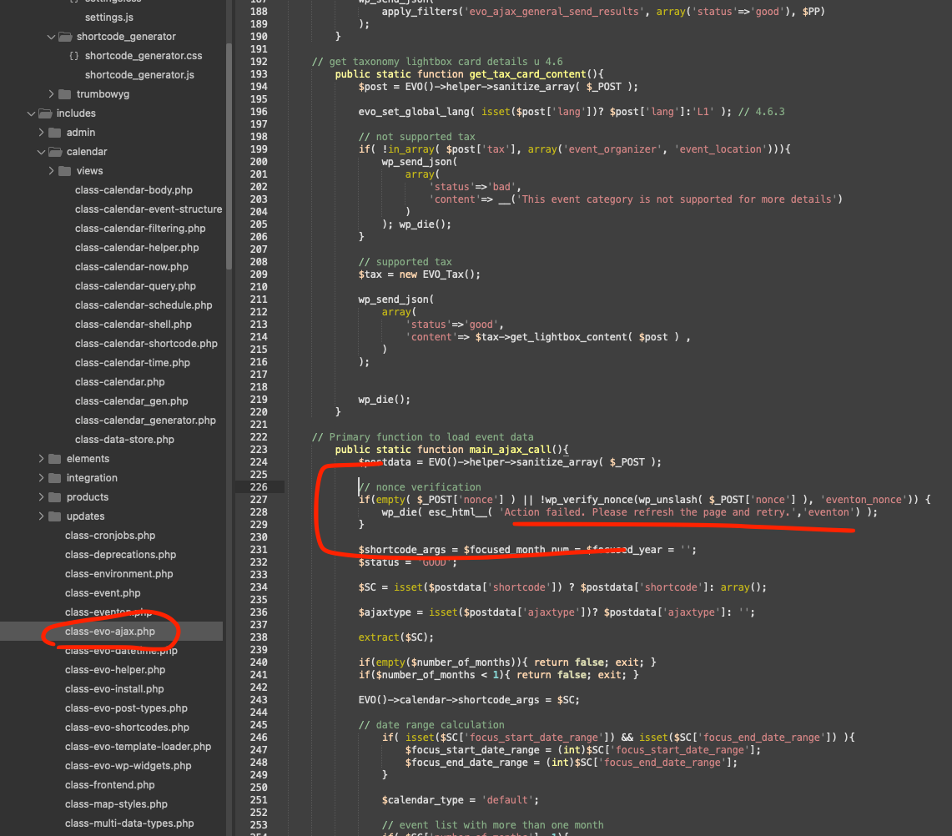Screen dimensions: 952x836
Task: Click the calendar folder icon
Action: click(x=55, y=152)
